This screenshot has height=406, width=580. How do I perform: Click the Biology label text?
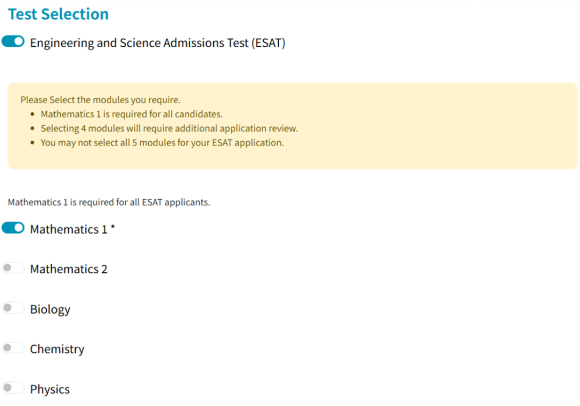coord(50,309)
